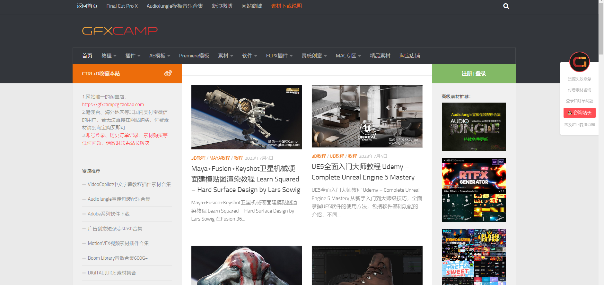Open AudioJungle模板音乐合集 top link
The width and height of the screenshot is (604, 285).
click(175, 6)
